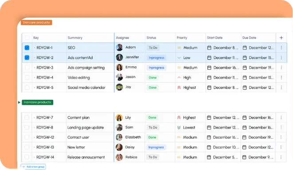Image resolution: width=293 pixels, height=170 pixels.
Task: Open the three-dot menu for RDYGW-12
Action: tap(281, 138)
